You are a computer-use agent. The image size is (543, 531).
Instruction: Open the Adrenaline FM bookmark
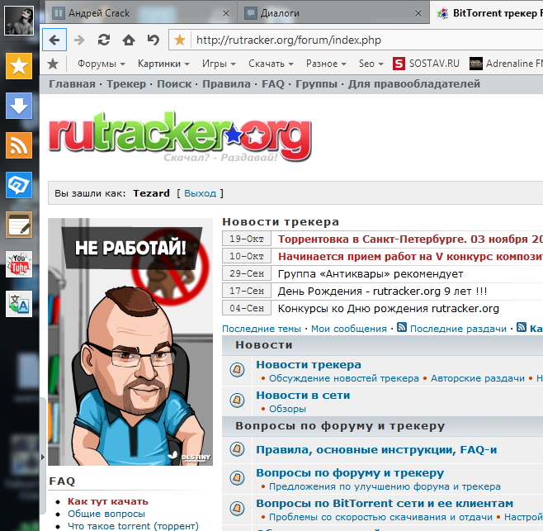(506, 64)
